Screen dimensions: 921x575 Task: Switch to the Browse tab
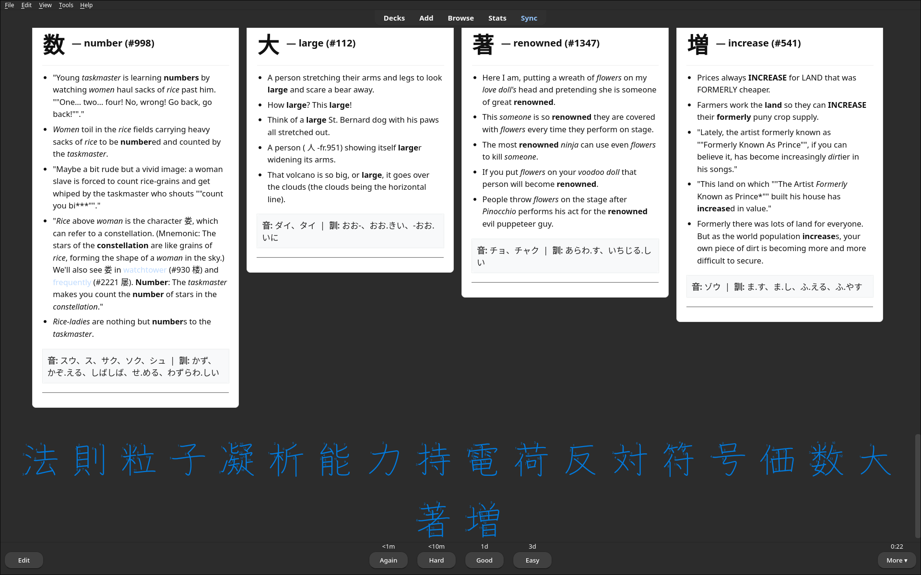click(460, 18)
